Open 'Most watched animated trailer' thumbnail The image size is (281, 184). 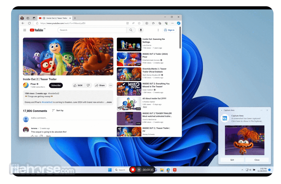point(129,118)
